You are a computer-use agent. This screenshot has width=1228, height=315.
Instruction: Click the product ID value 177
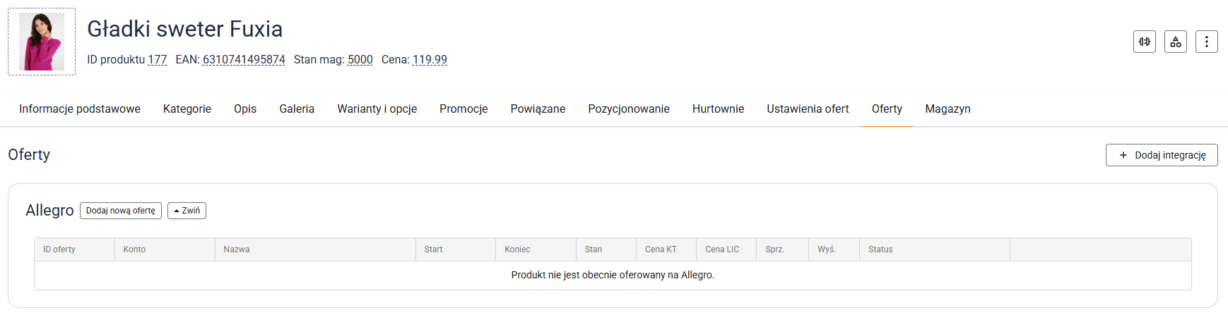click(x=157, y=60)
